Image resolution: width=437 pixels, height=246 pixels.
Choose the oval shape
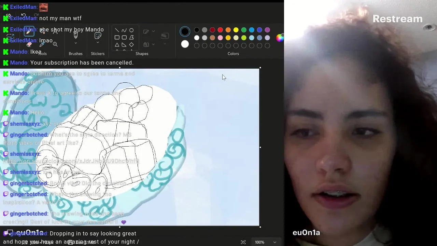pos(131,30)
